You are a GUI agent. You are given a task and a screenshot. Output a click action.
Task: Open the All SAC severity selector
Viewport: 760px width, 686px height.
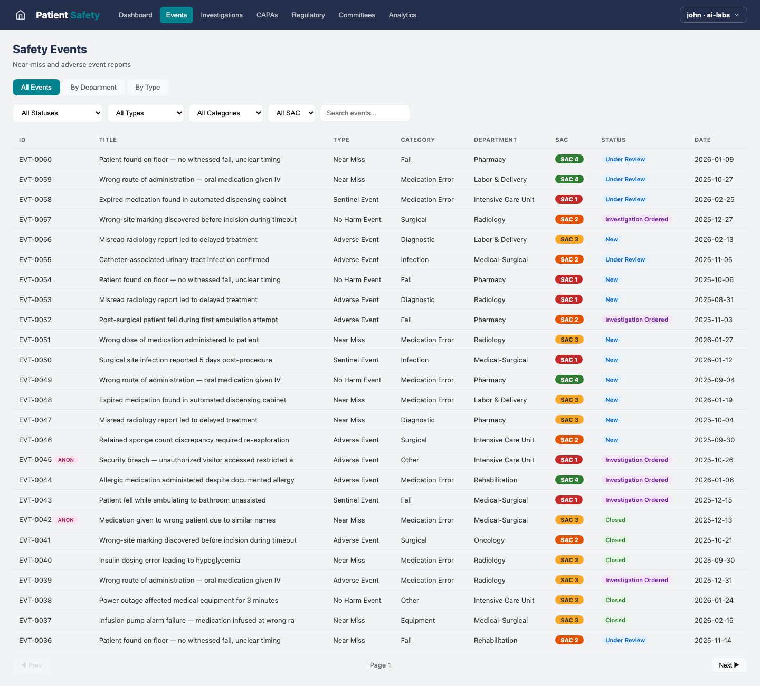coord(291,113)
